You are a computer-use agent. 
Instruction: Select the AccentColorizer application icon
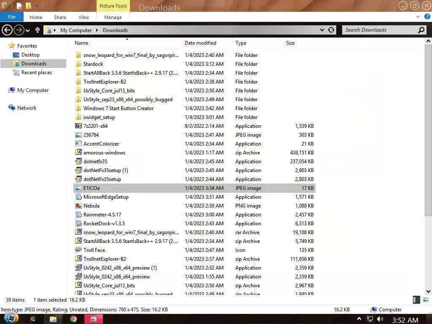(78, 143)
